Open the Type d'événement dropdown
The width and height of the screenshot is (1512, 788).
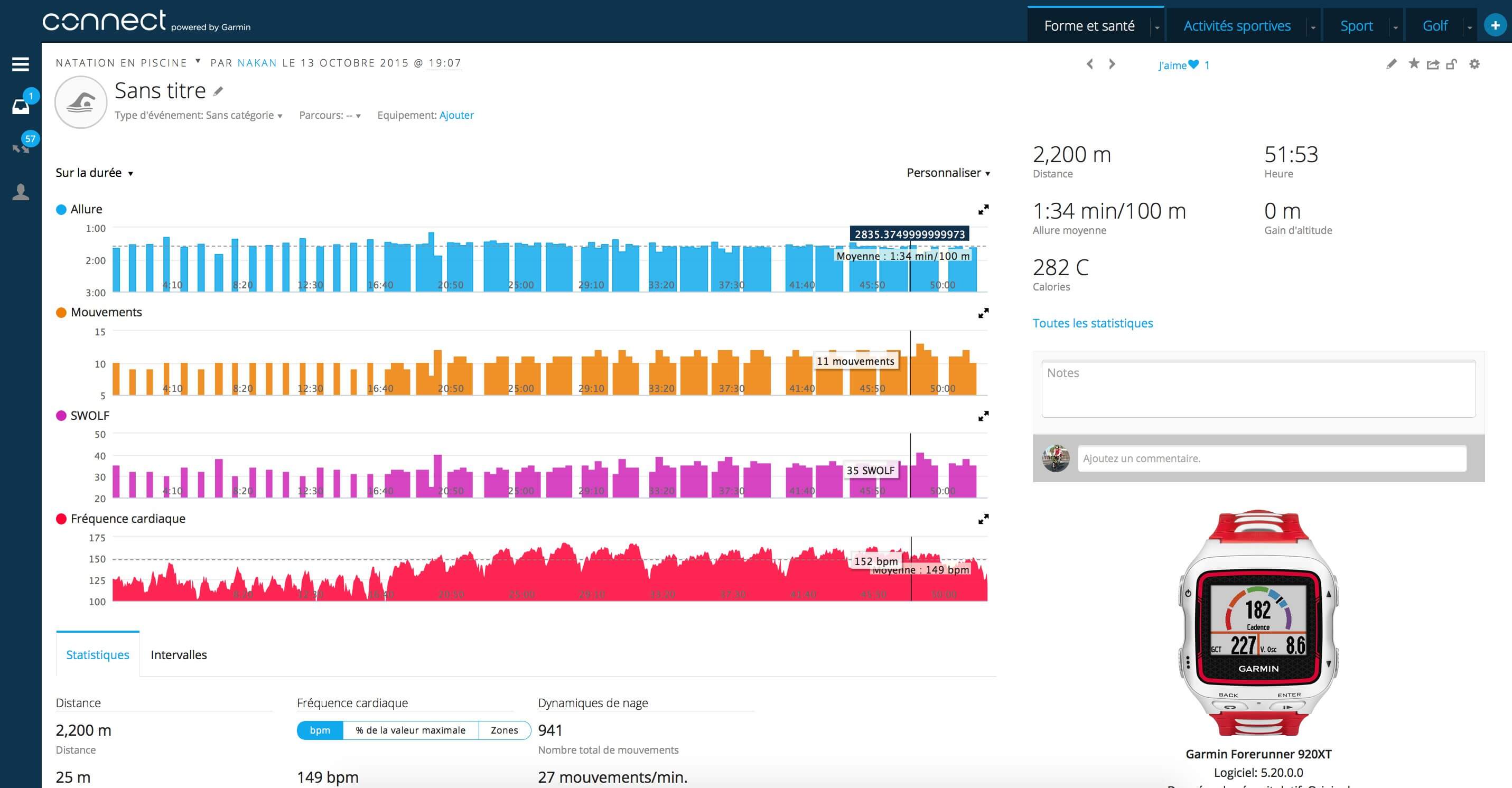(x=199, y=115)
